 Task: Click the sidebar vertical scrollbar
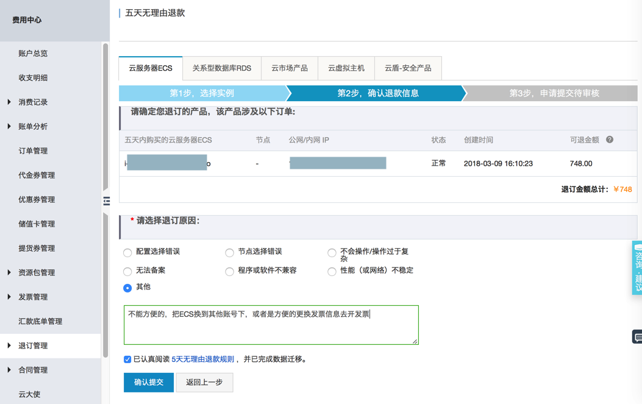105,122
